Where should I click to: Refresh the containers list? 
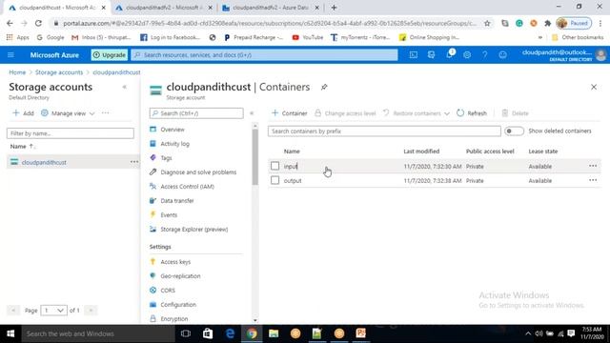coord(472,113)
